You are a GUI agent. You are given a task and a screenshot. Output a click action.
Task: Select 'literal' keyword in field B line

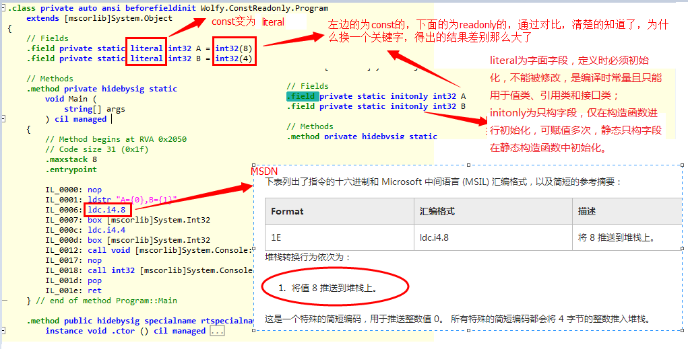pos(146,59)
